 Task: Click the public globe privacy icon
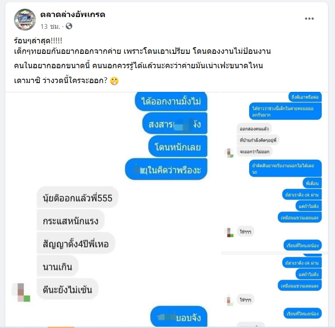69,26
